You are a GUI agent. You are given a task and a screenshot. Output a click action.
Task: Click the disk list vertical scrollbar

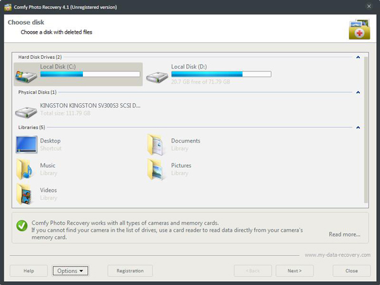[366, 130]
